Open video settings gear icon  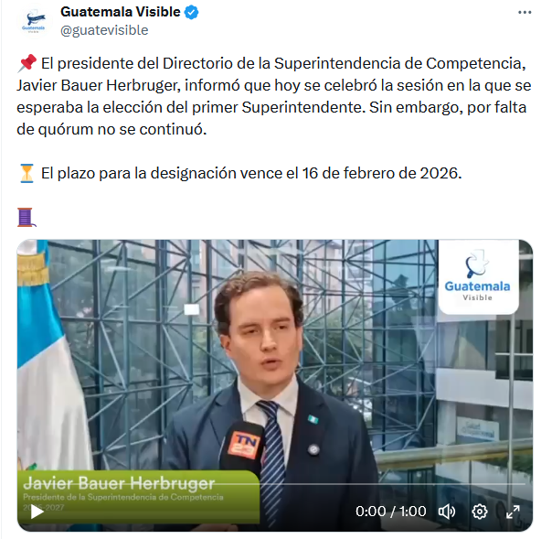point(480,512)
